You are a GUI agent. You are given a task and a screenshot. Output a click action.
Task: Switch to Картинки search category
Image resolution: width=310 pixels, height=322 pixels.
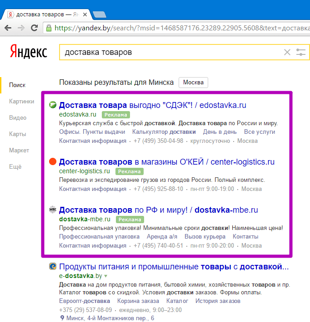click(21, 102)
